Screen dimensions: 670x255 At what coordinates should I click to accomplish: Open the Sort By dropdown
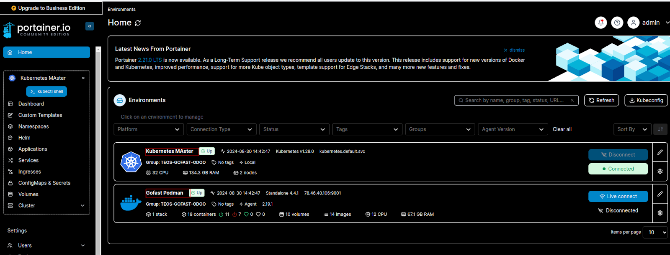632,129
